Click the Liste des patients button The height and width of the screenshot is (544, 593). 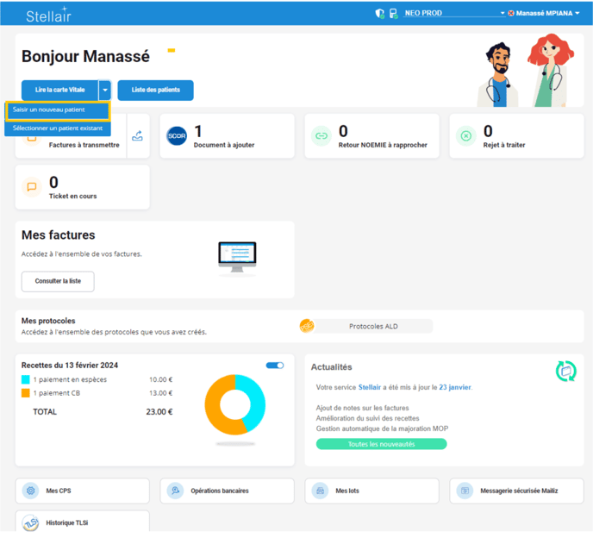pos(155,90)
